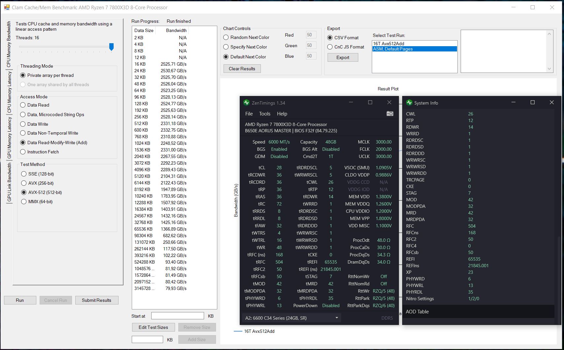Click the ProcOdt value 48.0 Ω
Viewport: 564px width, 350px height.
pyautogui.click(x=384, y=240)
